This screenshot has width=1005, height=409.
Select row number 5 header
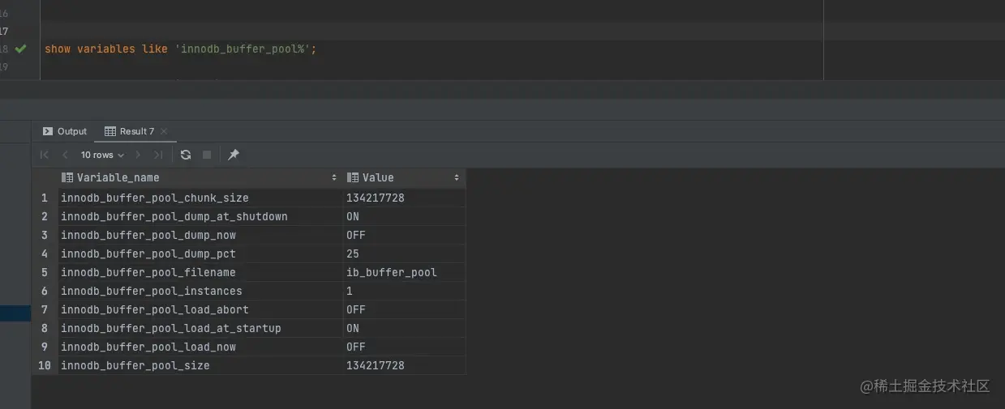[x=45, y=272]
